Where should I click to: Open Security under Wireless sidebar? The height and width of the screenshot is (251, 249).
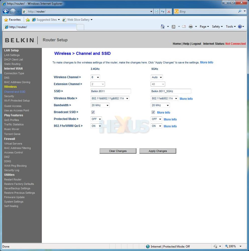(9, 96)
